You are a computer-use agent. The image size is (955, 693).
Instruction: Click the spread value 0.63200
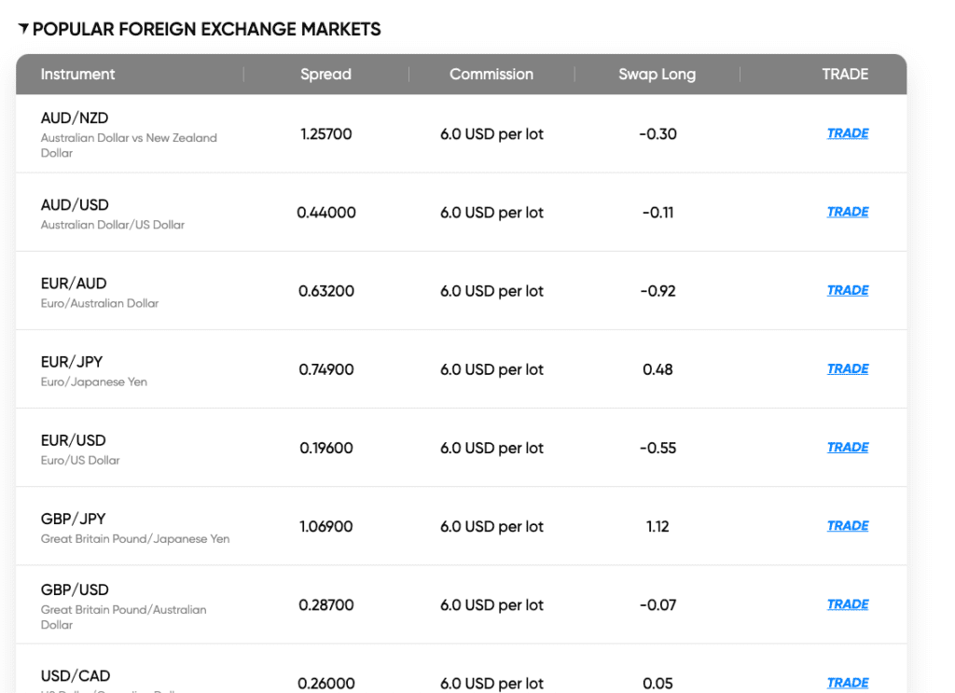[x=326, y=291]
